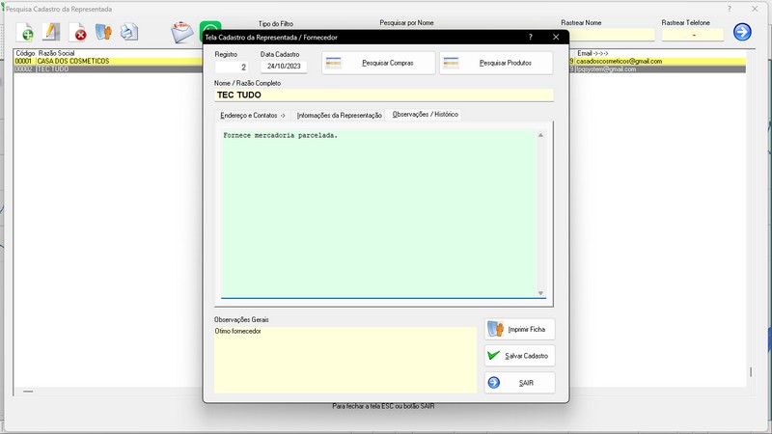Click the SAIR button

click(x=519, y=383)
